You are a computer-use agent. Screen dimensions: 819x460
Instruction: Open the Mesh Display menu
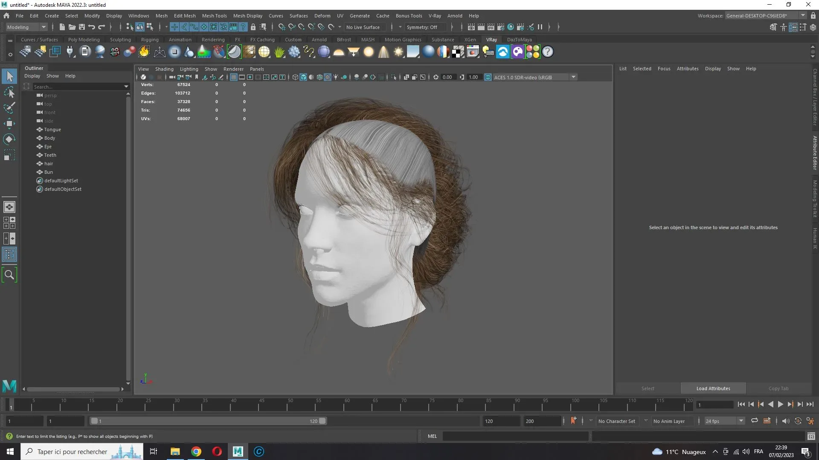pos(248,16)
